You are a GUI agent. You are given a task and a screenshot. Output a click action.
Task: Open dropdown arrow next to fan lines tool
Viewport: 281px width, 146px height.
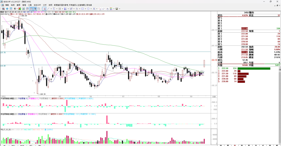68,8
